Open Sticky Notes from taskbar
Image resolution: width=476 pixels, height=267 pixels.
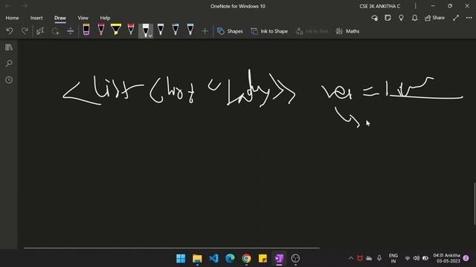click(x=263, y=258)
